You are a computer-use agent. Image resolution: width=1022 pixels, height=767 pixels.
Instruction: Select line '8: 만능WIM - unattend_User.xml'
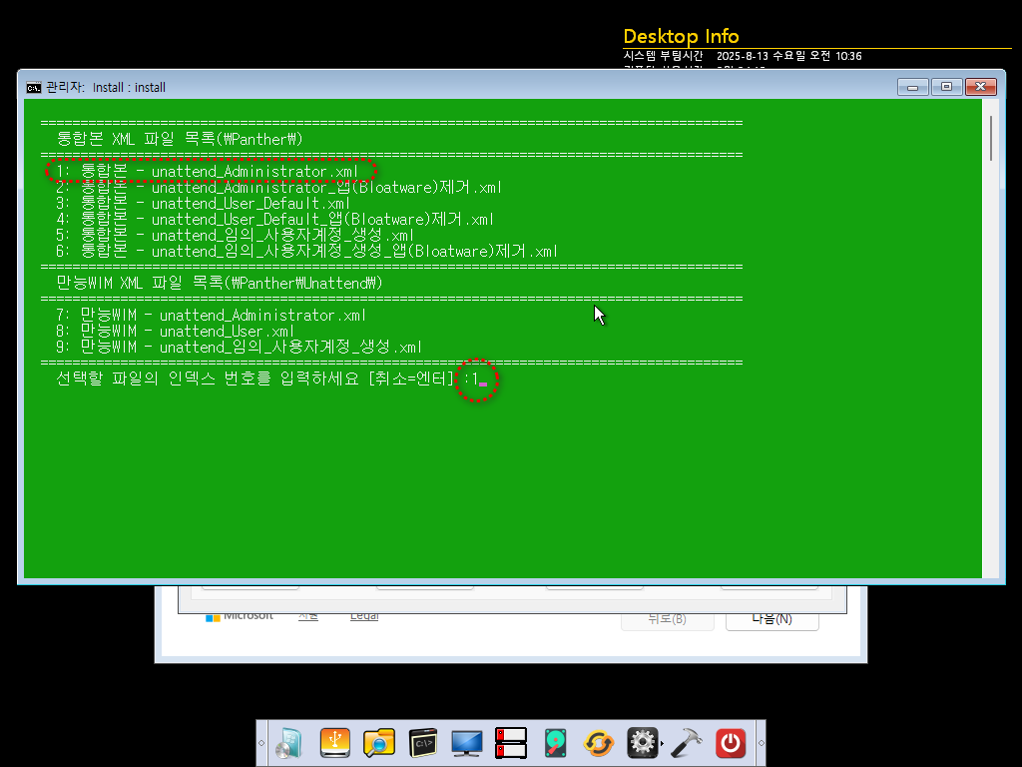coord(176,332)
